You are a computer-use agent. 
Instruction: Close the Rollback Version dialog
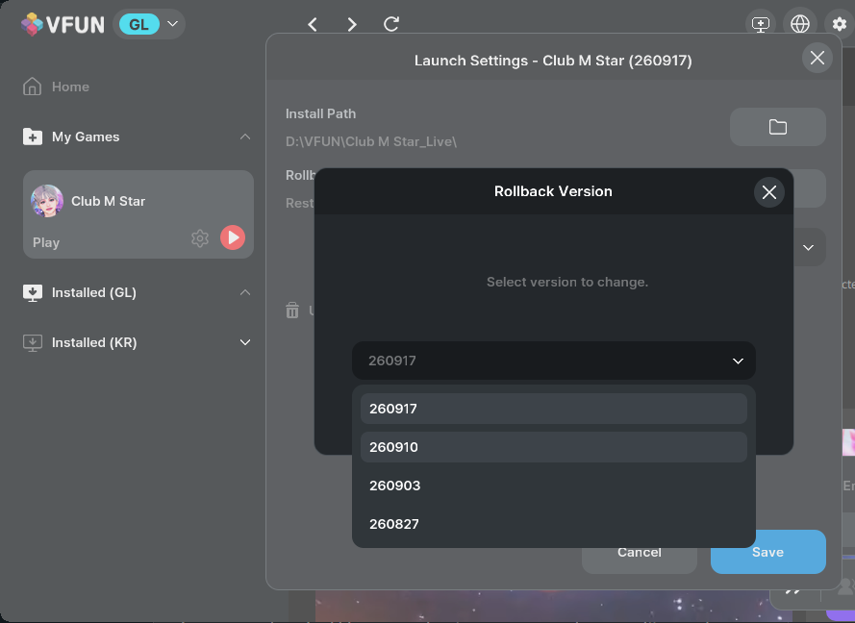tap(768, 192)
